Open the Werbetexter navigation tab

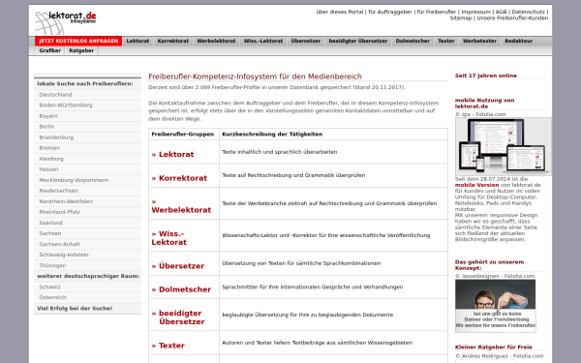click(x=479, y=41)
